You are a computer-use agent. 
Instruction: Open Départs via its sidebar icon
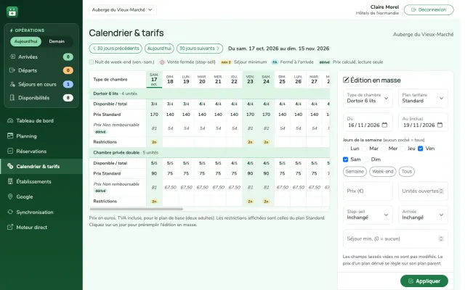(12, 70)
